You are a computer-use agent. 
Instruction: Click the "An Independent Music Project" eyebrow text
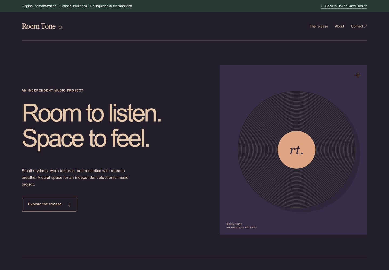pyautogui.click(x=52, y=90)
